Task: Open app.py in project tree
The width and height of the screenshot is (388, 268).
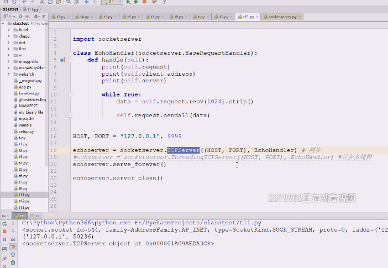Action: point(25,87)
